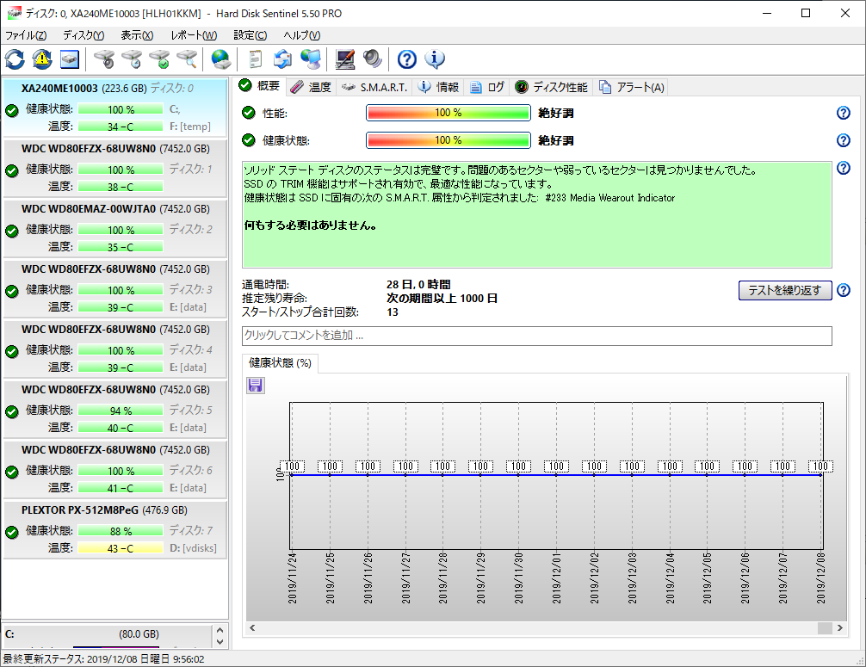Click the 最終更新ステータス status bar text

point(104,659)
